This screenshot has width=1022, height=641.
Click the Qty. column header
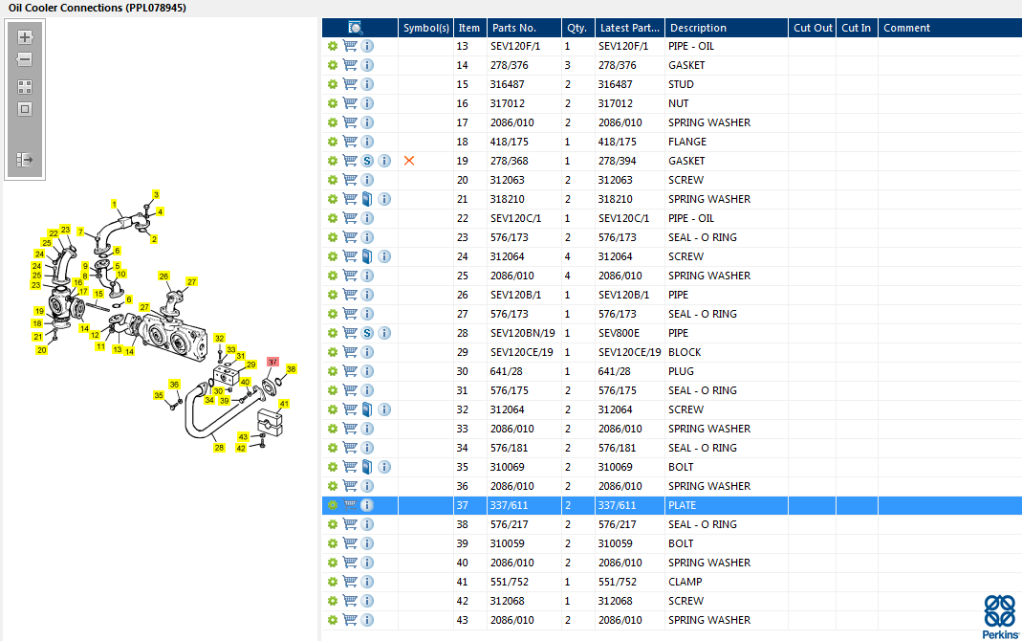tap(576, 28)
